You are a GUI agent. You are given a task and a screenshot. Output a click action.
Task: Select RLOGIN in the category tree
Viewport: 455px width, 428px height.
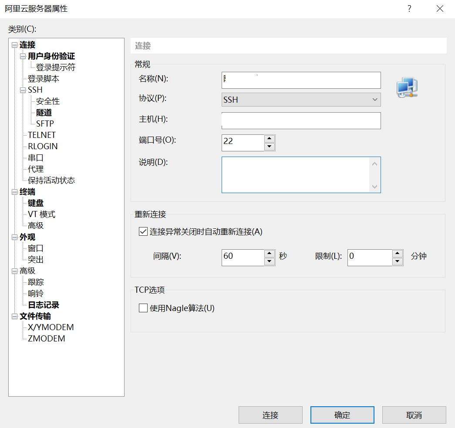tap(43, 147)
